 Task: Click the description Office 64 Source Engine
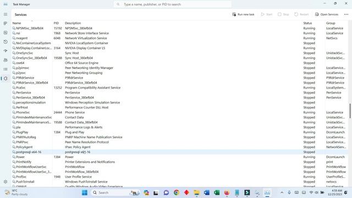[x=81, y=63]
